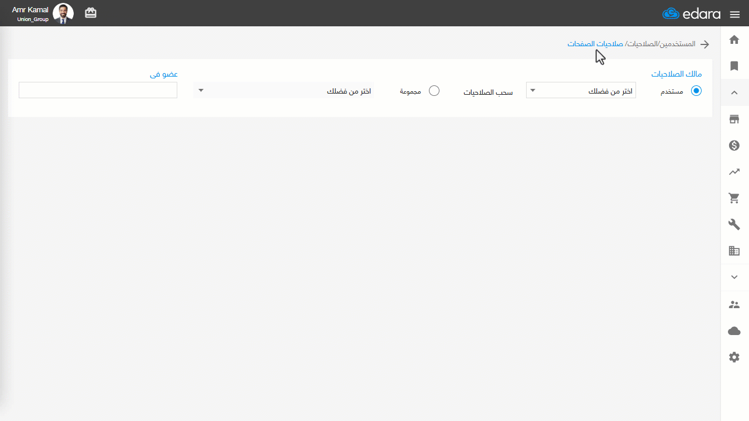Viewport: 749px width, 421px height.
Task: Click the عضو فى input field
Action: point(98,90)
